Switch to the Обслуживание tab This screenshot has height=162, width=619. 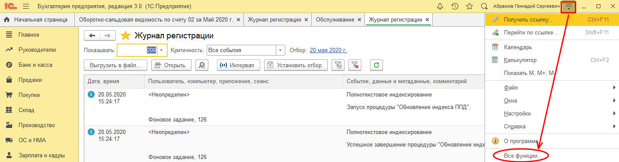coord(335,19)
